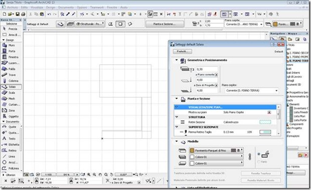Collapse the Design toolbox group

(4, 40)
